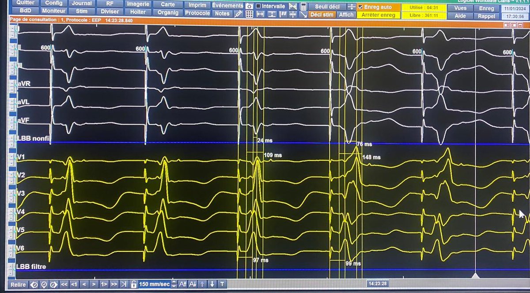Increase amplitude with the A-up icon
The height and width of the screenshot is (293, 530).
tap(183, 285)
